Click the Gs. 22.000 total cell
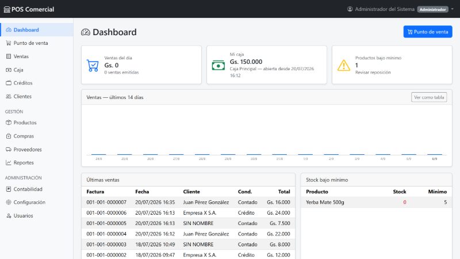460x259 pixels. tap(278, 234)
